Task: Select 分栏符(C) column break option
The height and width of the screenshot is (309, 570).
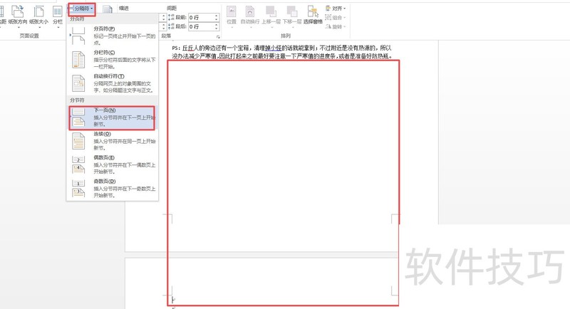Action: pyautogui.click(x=113, y=60)
